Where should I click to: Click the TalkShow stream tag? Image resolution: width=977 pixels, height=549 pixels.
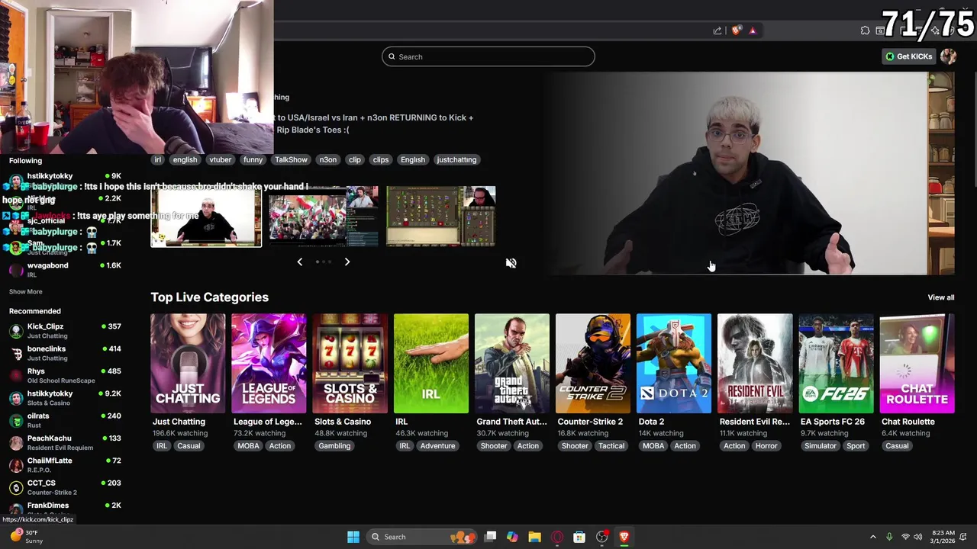291,159
